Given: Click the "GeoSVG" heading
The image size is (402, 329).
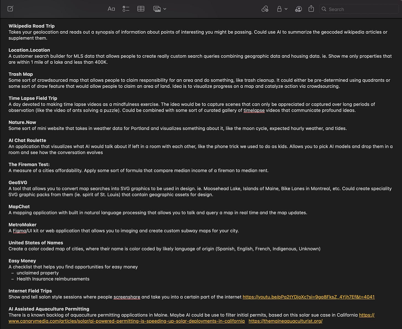Looking at the screenshot, I should tap(18, 183).
